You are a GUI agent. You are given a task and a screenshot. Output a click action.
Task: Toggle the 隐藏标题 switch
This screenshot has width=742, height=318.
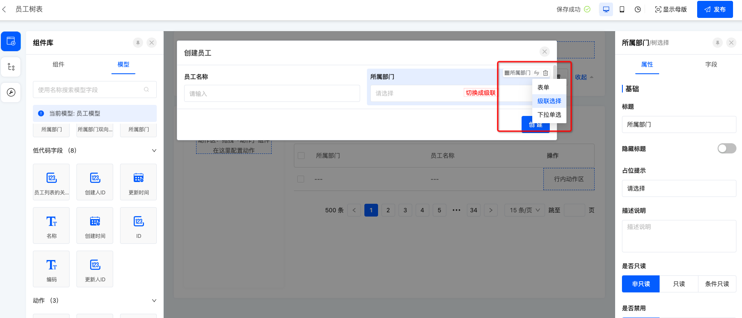pos(727,148)
